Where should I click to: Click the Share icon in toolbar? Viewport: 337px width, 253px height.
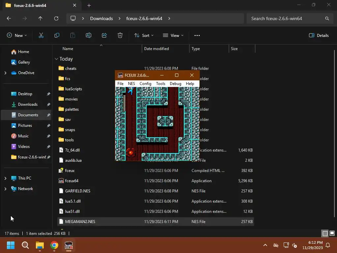tap(104, 36)
